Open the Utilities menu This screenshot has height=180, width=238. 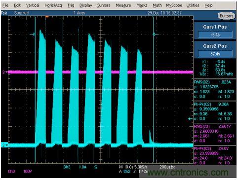tap(193, 5)
